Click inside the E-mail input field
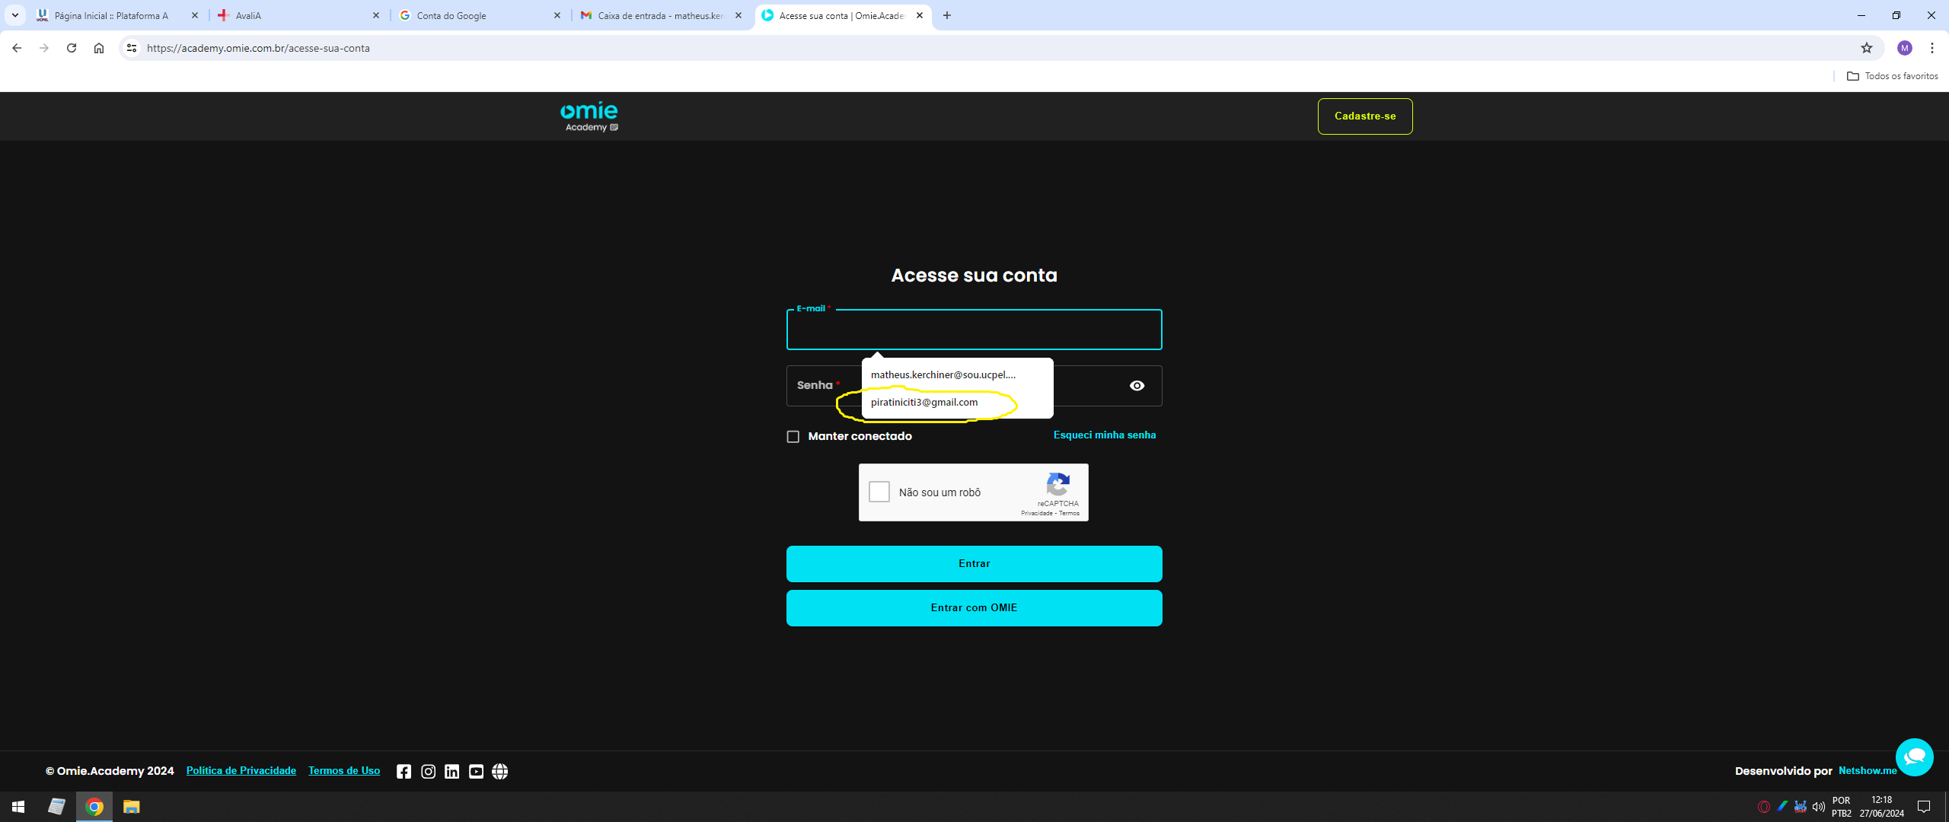This screenshot has width=1949, height=822. coord(974,331)
